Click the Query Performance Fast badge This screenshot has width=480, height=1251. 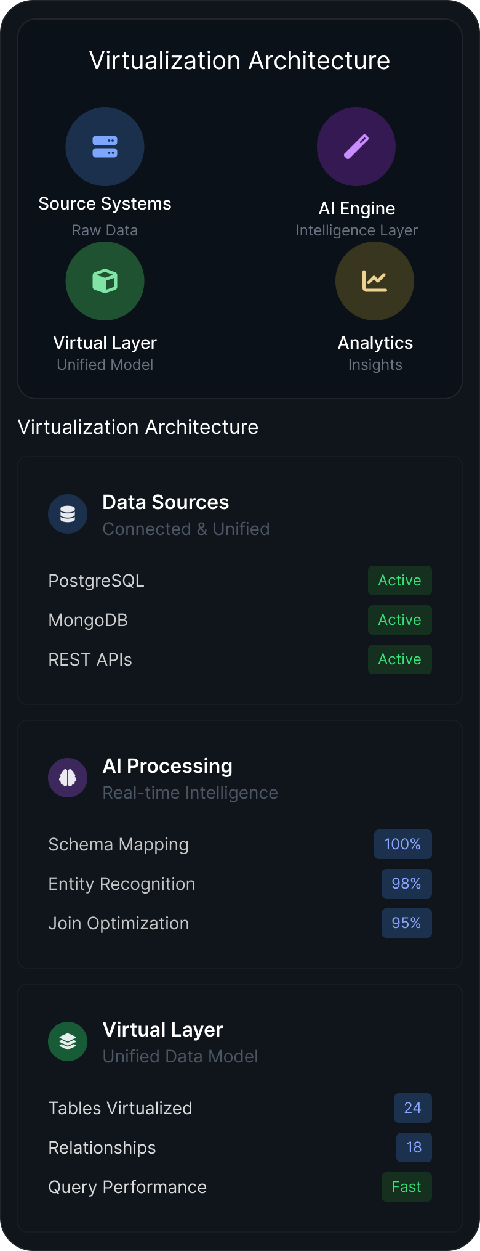point(406,1187)
